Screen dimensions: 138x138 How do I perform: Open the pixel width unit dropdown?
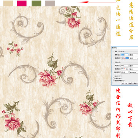tap(134, 55)
